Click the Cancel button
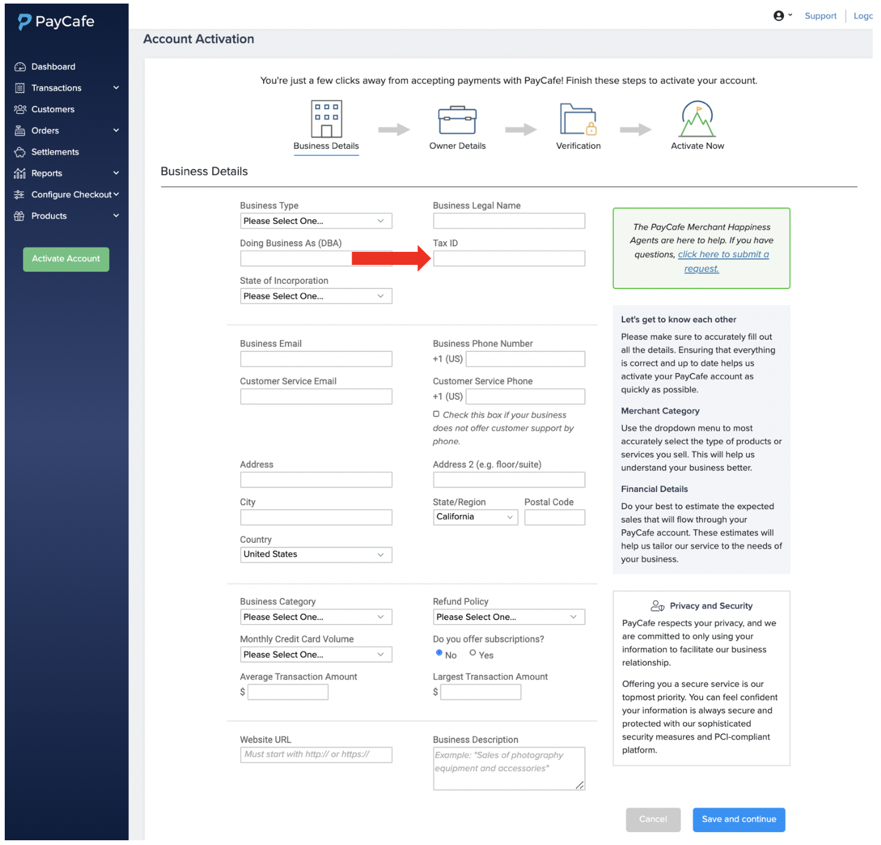This screenshot has width=881, height=845. [653, 820]
